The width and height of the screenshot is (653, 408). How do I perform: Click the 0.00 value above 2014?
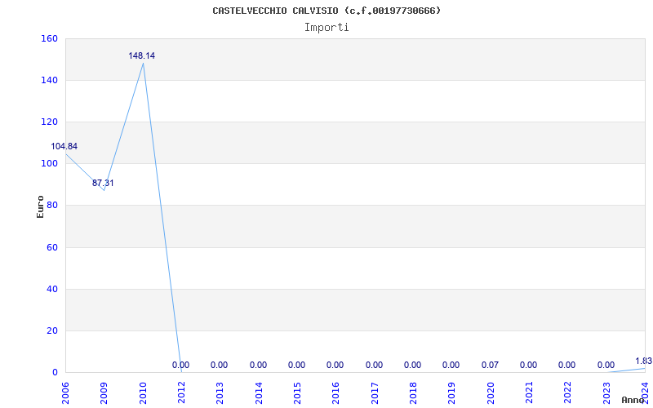[258, 365]
